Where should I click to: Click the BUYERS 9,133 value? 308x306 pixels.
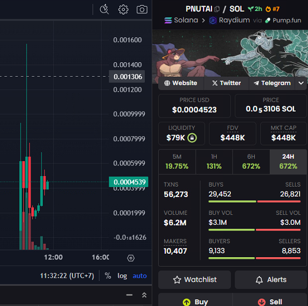tap(216, 251)
